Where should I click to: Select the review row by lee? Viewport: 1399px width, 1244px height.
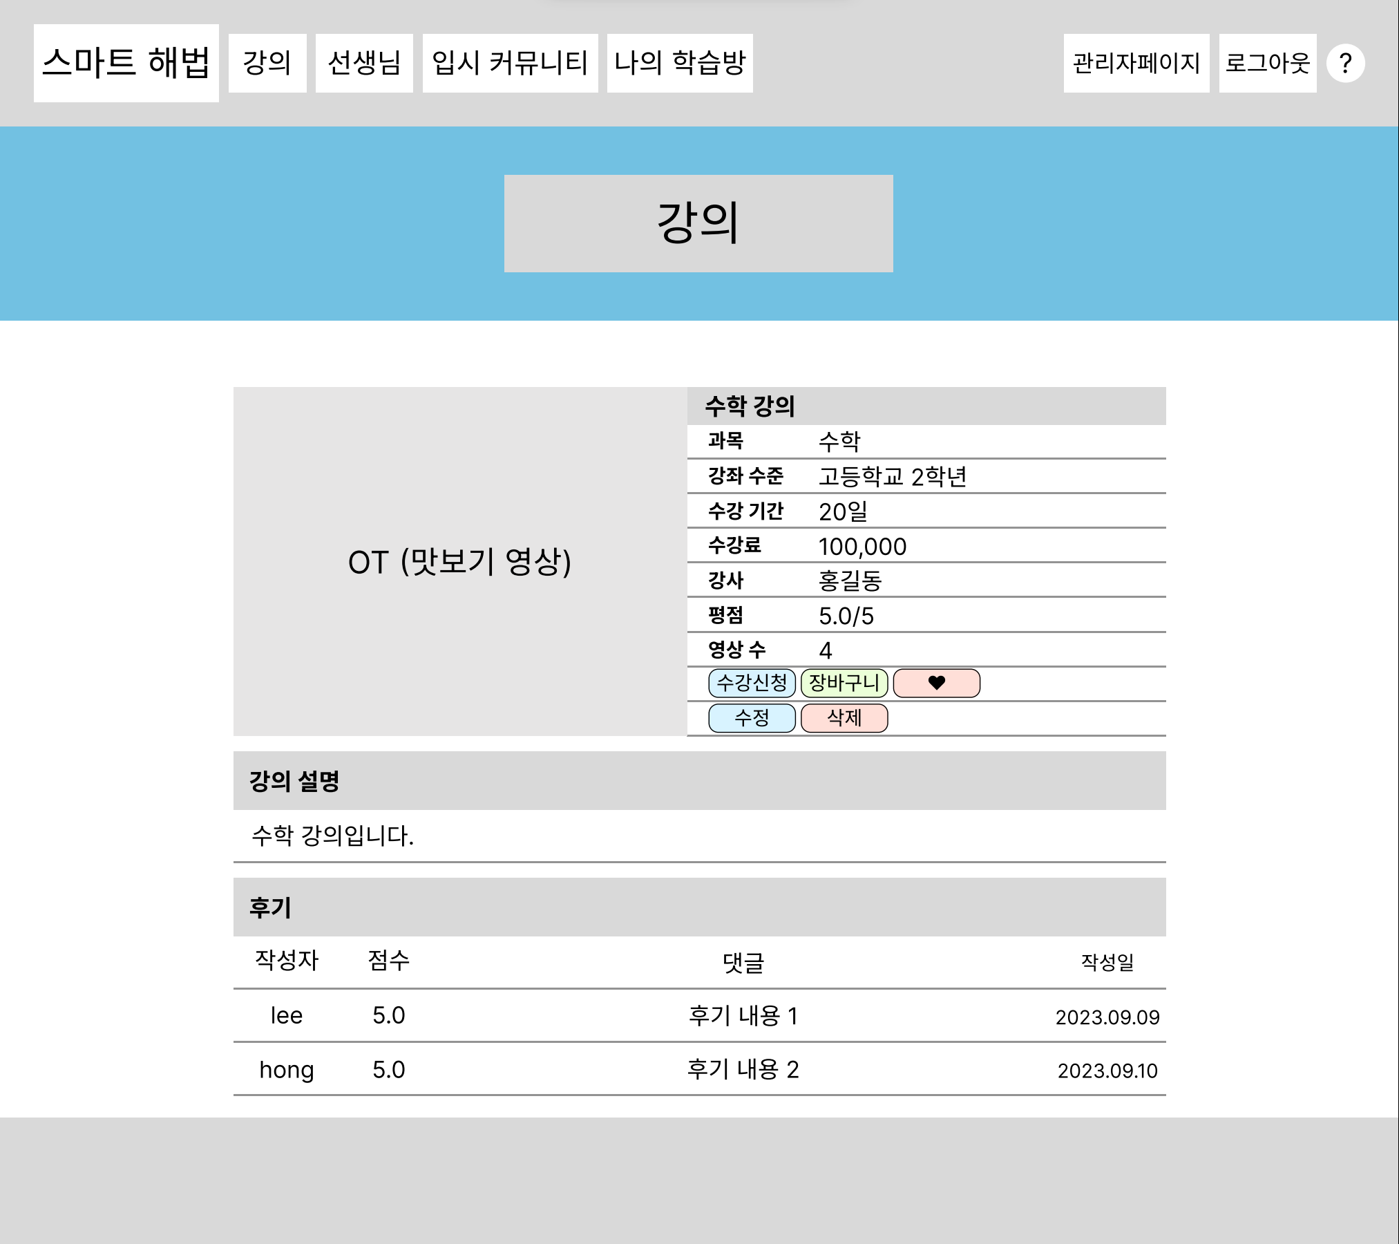pos(699,1015)
